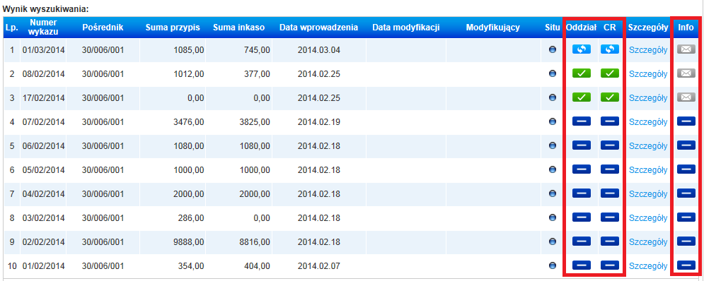Viewport: 704px width, 281px height.
Task: Click Oddział dash icon for wykaz 02/02/2014
Action: (582, 242)
